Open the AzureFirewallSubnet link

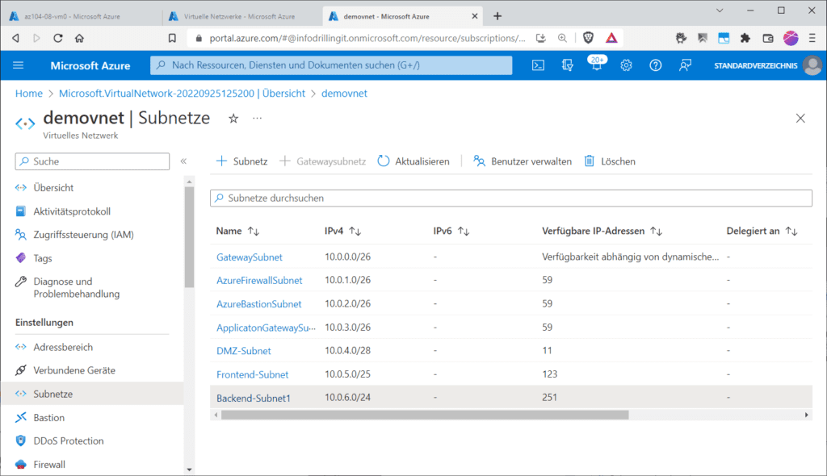[x=259, y=281]
